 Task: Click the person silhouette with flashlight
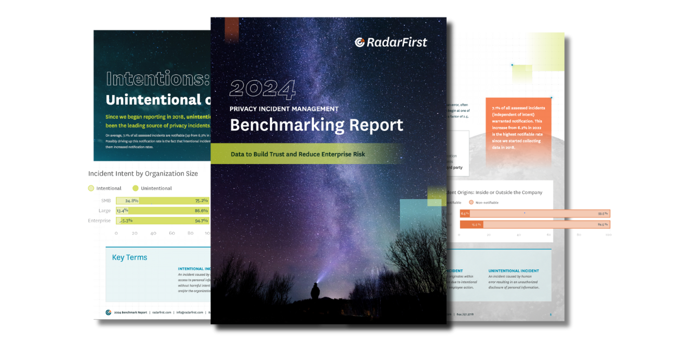(x=316, y=291)
